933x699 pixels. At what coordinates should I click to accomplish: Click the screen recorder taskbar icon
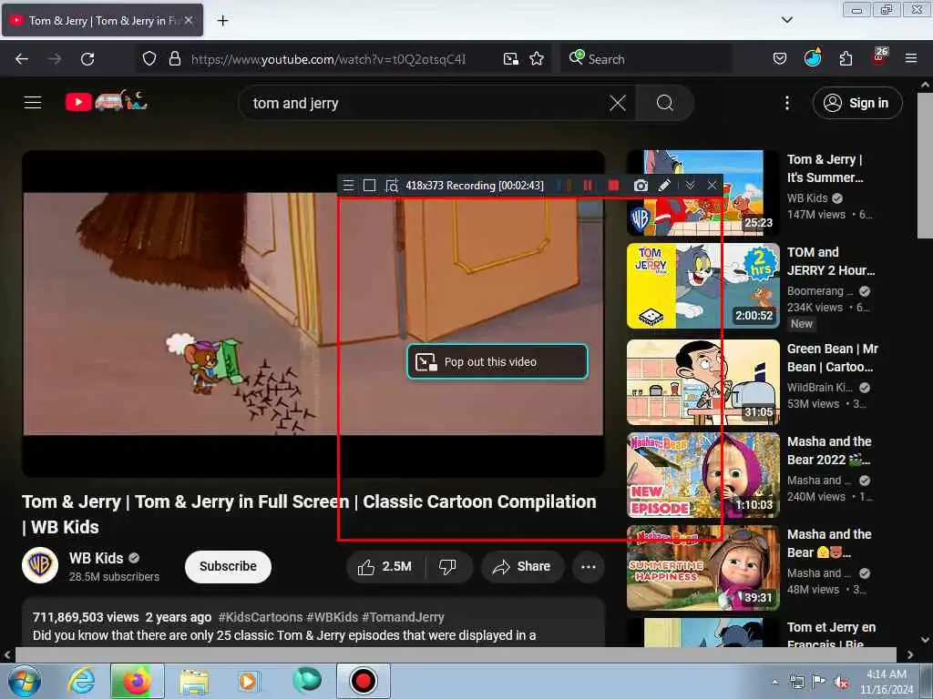363,681
